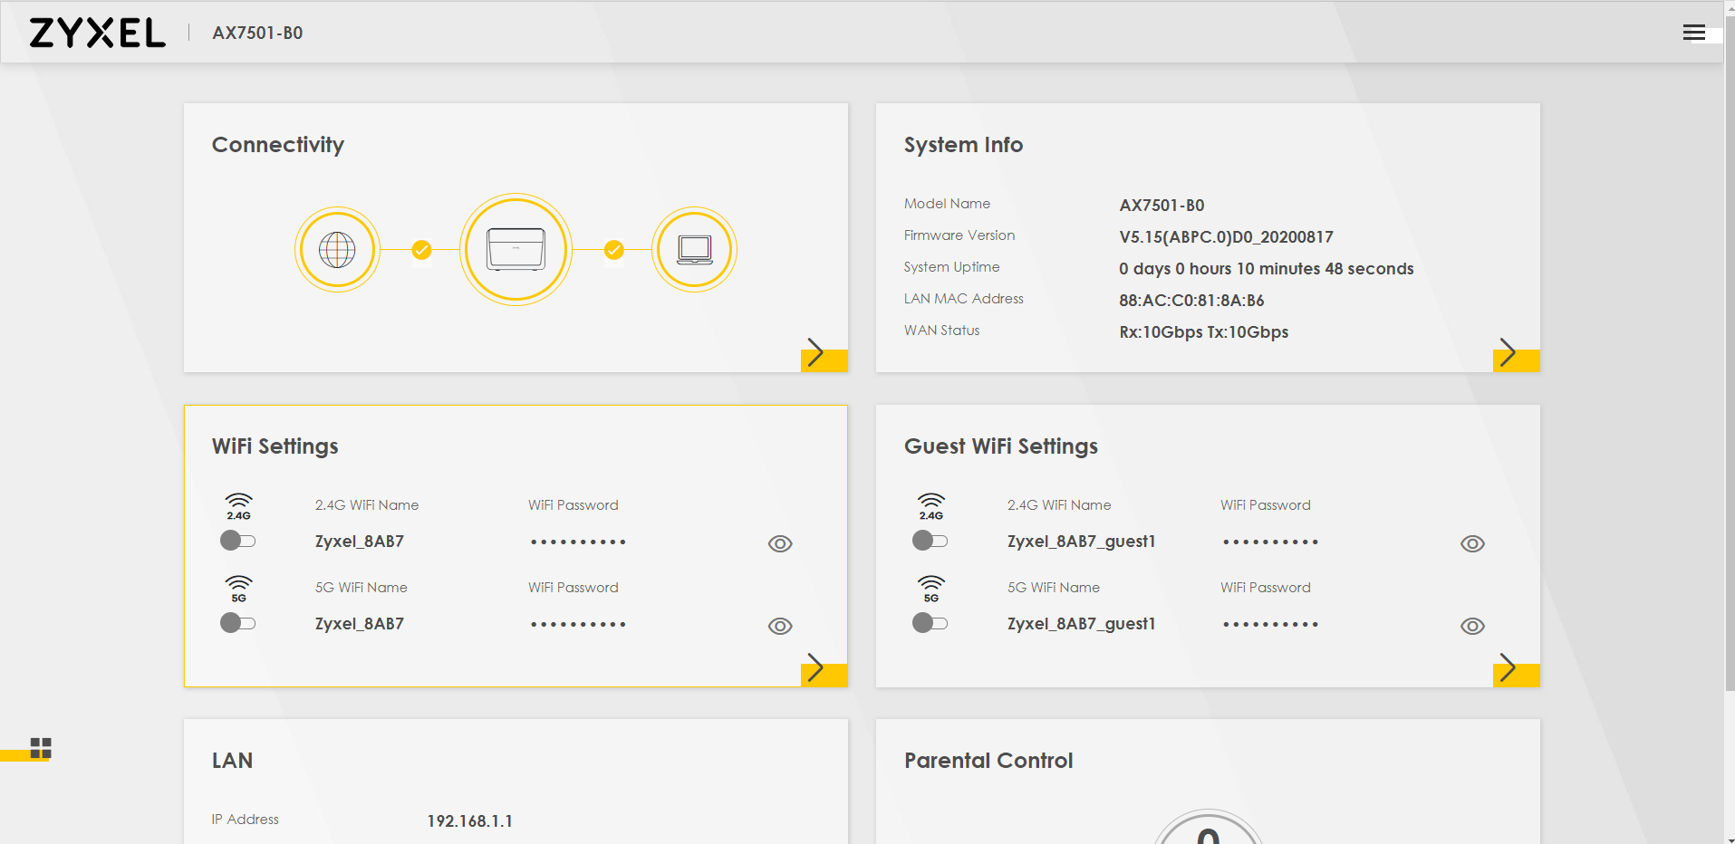Open the dashboard grid widget icon
The height and width of the screenshot is (844, 1735).
(x=41, y=748)
